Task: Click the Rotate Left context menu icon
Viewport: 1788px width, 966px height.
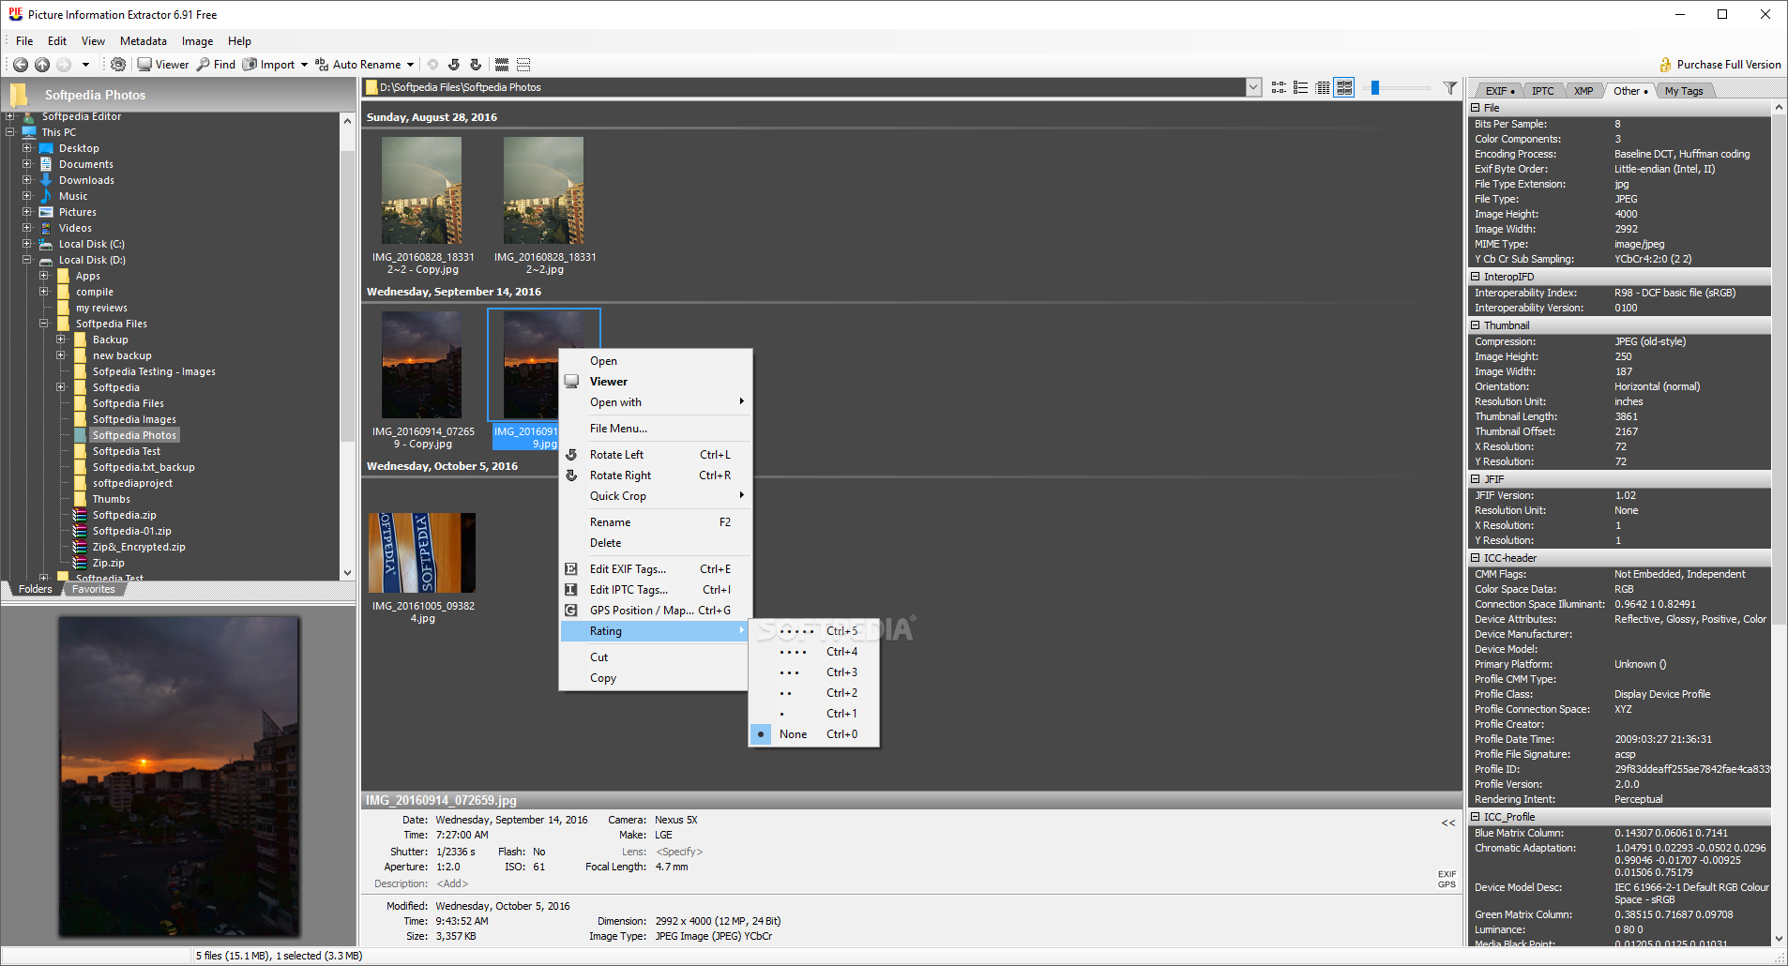Action: click(570, 455)
